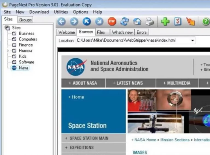
Task: Click the up-left arrow navigation icon
Action: [x=87, y=21]
